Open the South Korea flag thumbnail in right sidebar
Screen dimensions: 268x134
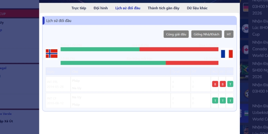[x=244, y=28]
